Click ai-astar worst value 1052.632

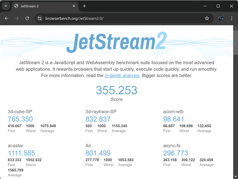(34, 160)
